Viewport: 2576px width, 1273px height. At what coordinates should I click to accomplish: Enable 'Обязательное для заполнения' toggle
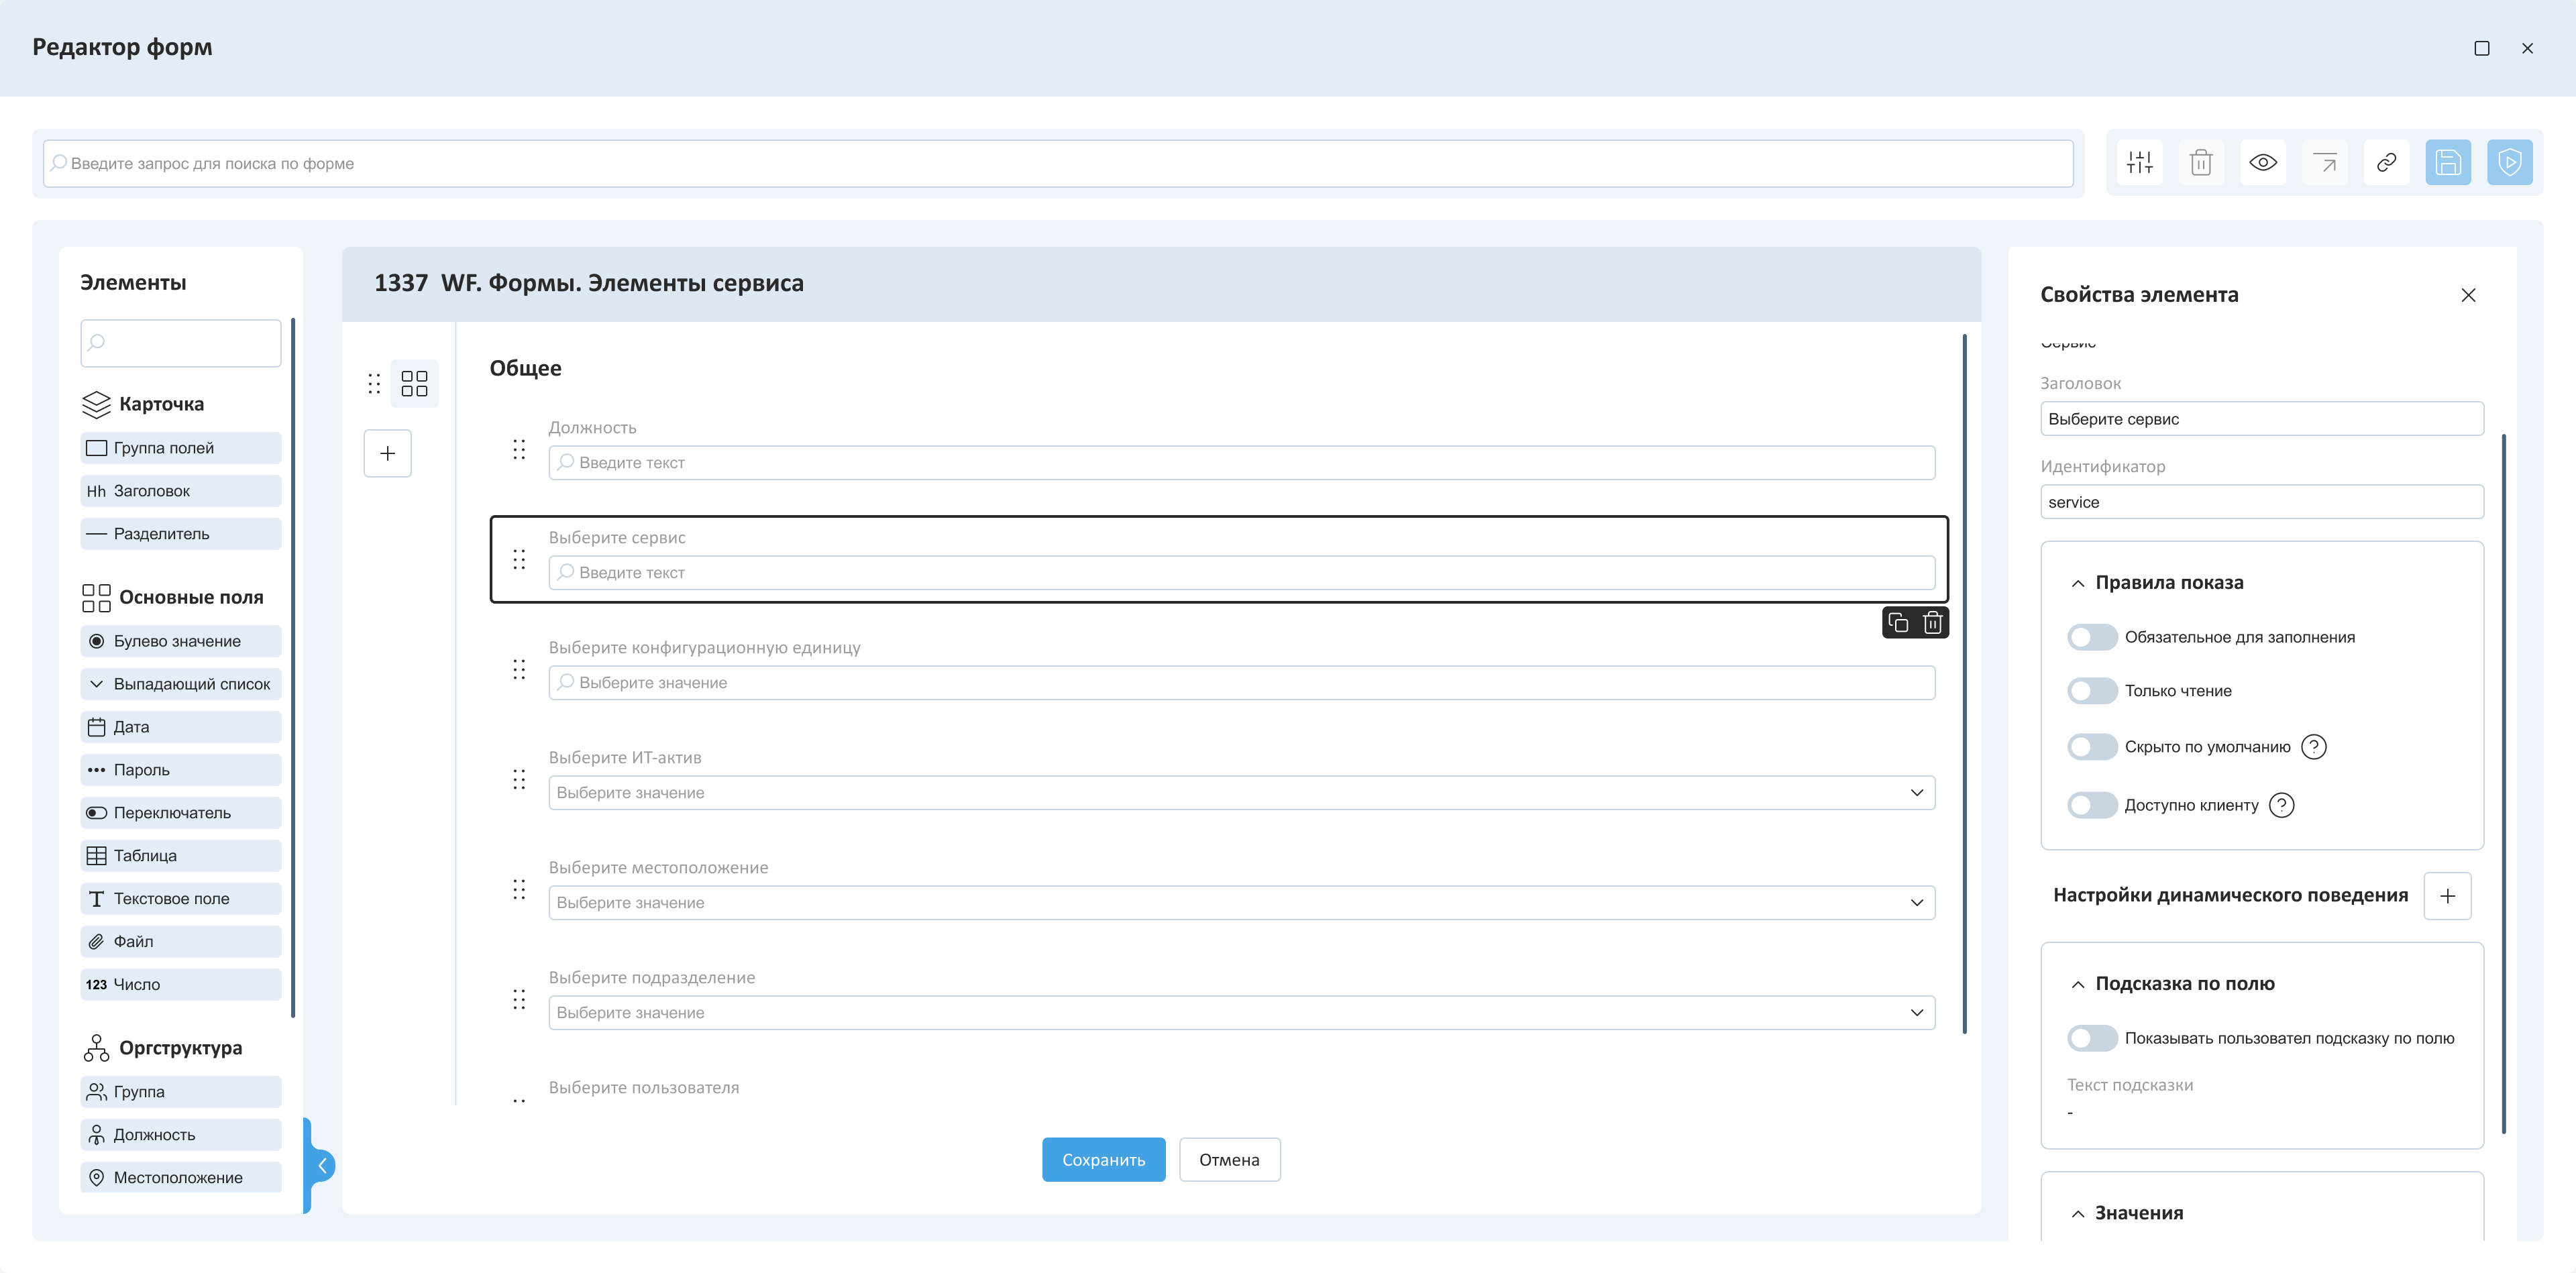(x=2092, y=638)
